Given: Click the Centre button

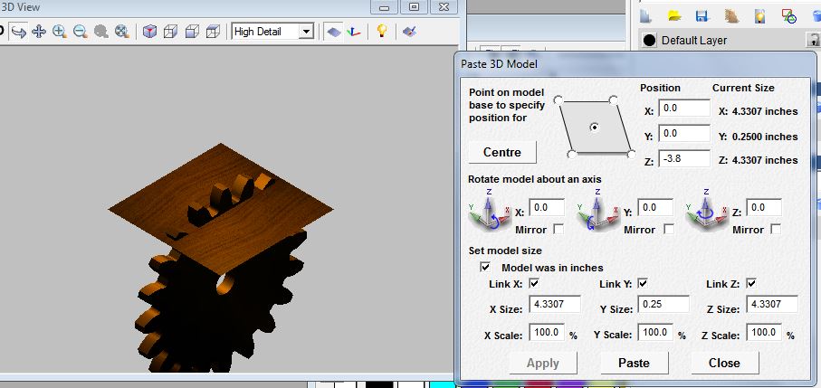Looking at the screenshot, I should (501, 152).
